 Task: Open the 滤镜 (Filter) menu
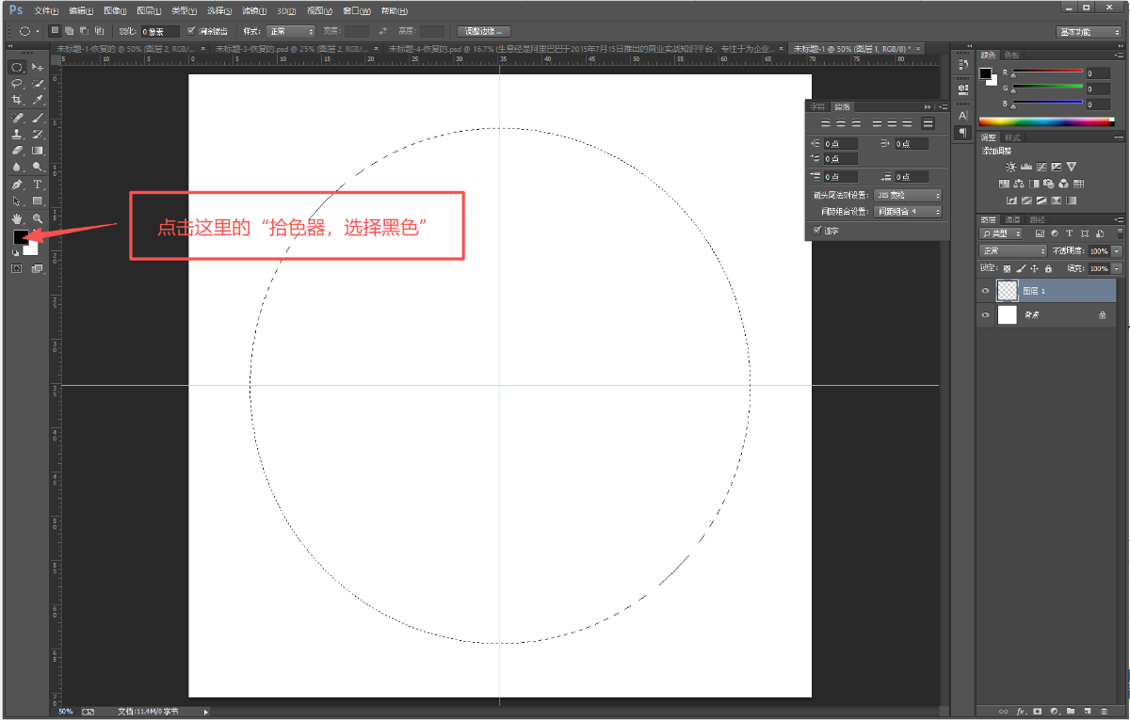coord(250,10)
